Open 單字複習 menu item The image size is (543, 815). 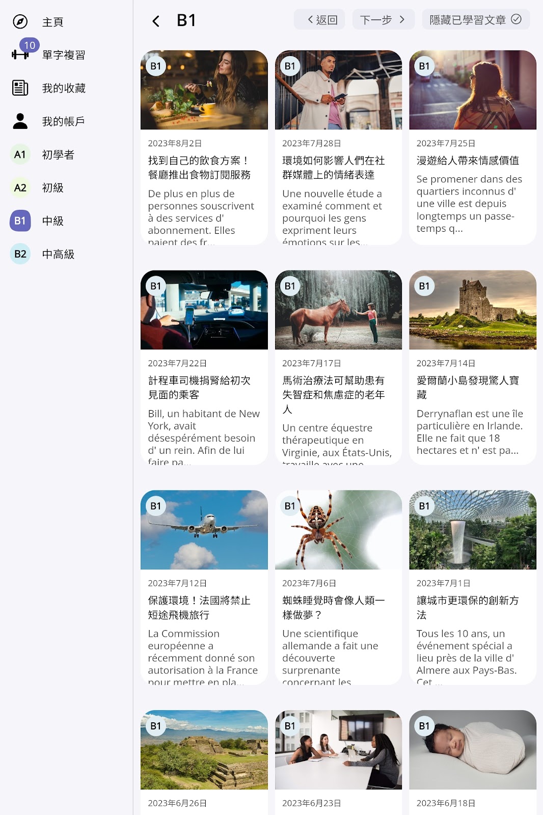click(x=64, y=55)
